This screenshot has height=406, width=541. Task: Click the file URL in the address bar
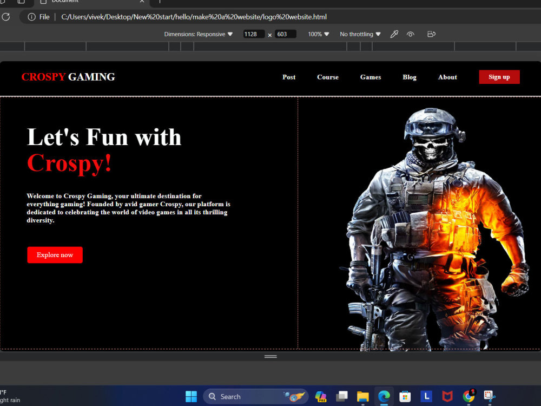click(x=194, y=17)
